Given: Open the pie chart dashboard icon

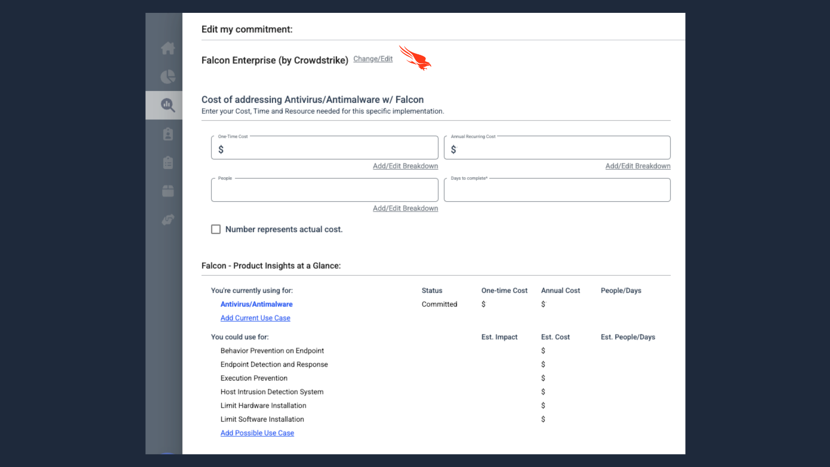Looking at the screenshot, I should click(x=168, y=77).
